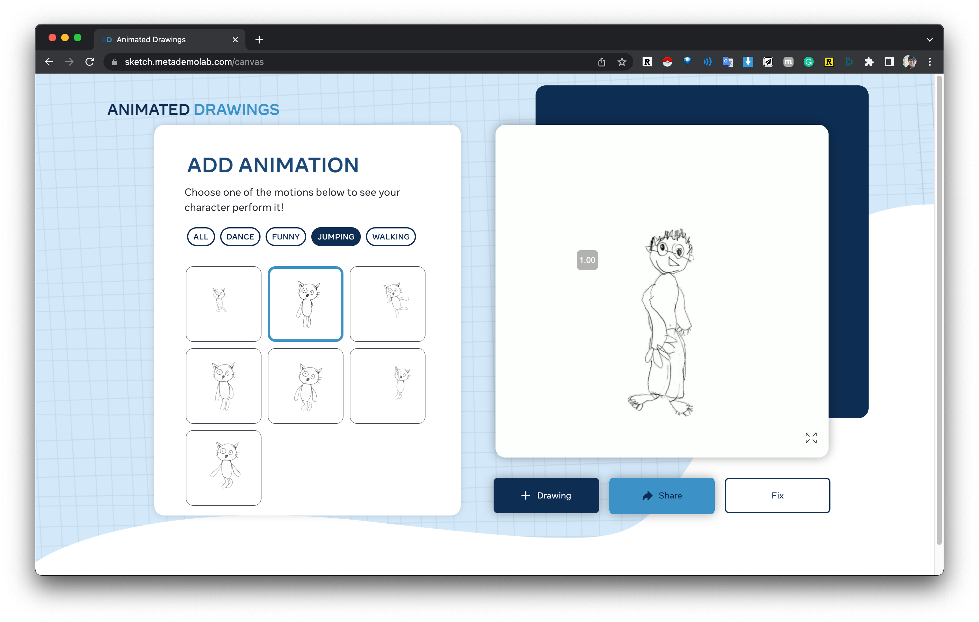The width and height of the screenshot is (979, 622).
Task: Click the Google Translate extension icon
Action: [x=728, y=62]
